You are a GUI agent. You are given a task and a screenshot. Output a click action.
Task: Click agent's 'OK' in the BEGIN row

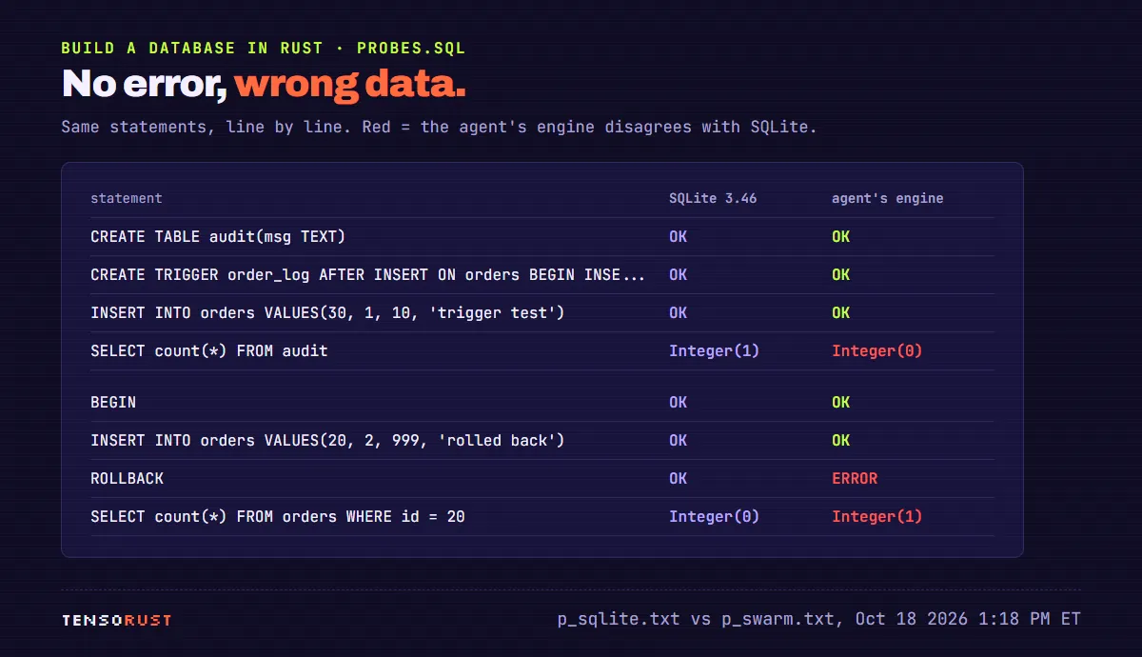tap(841, 402)
